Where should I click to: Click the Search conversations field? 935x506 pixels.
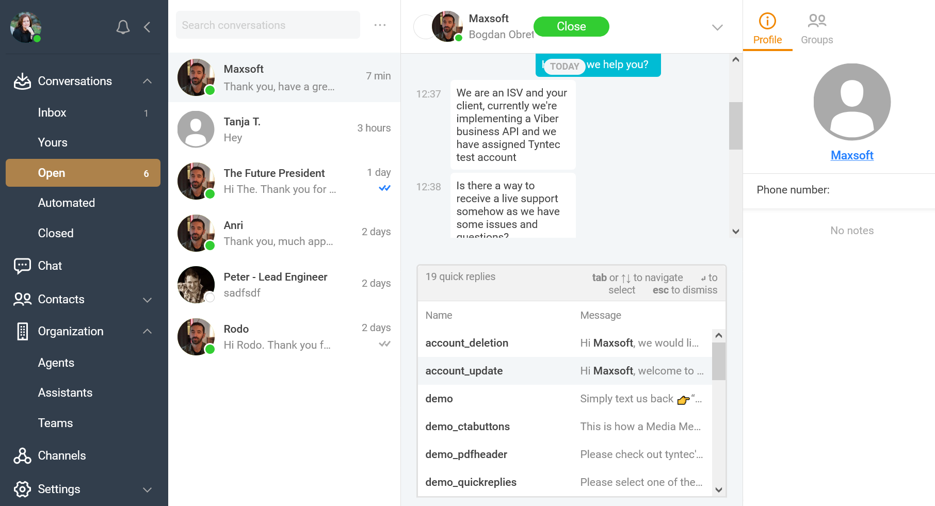click(x=268, y=25)
